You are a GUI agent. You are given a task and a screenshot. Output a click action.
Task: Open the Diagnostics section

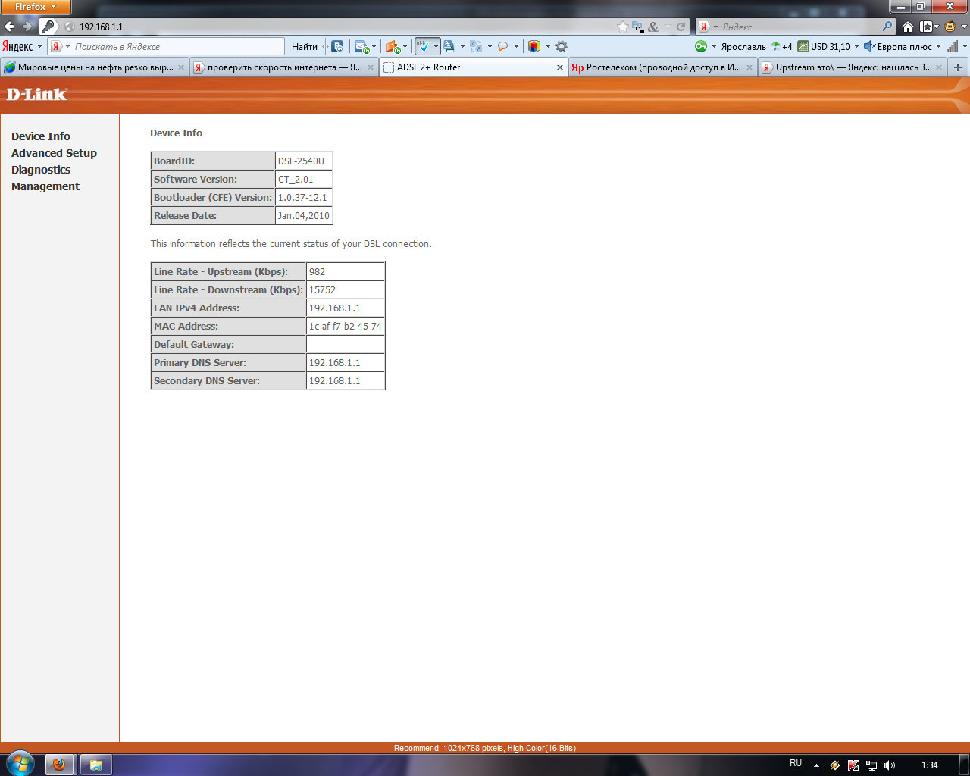(41, 170)
